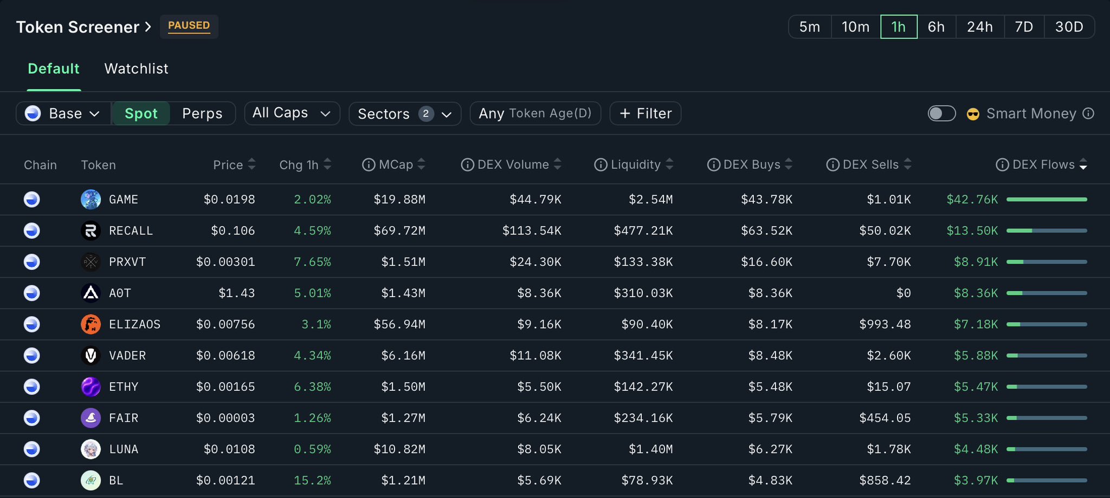Switch market type to Perps
The height and width of the screenshot is (498, 1110).
pyautogui.click(x=202, y=114)
